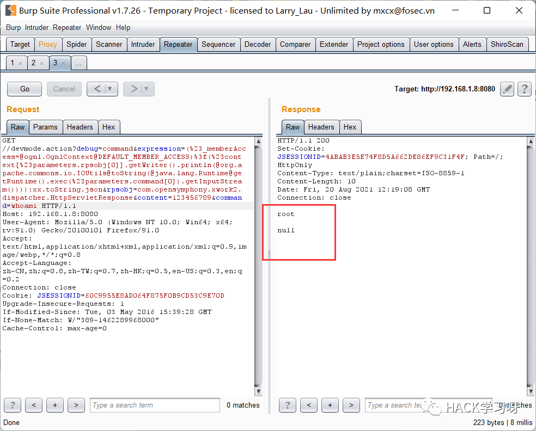Open the Alerts tab
This screenshot has width=536, height=431.
472,45
